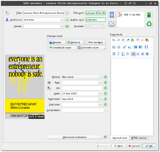Toggle align left
This screenshot has height=152, width=160.
pos(133,54)
